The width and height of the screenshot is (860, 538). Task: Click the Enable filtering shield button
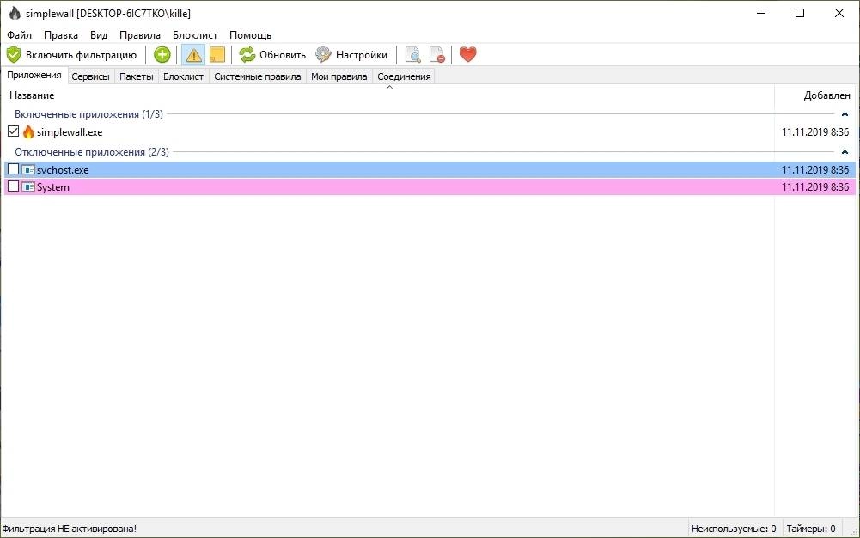[x=71, y=55]
